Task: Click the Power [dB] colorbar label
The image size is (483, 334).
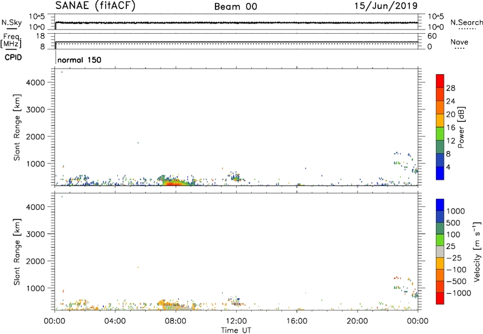Action: 461,127
